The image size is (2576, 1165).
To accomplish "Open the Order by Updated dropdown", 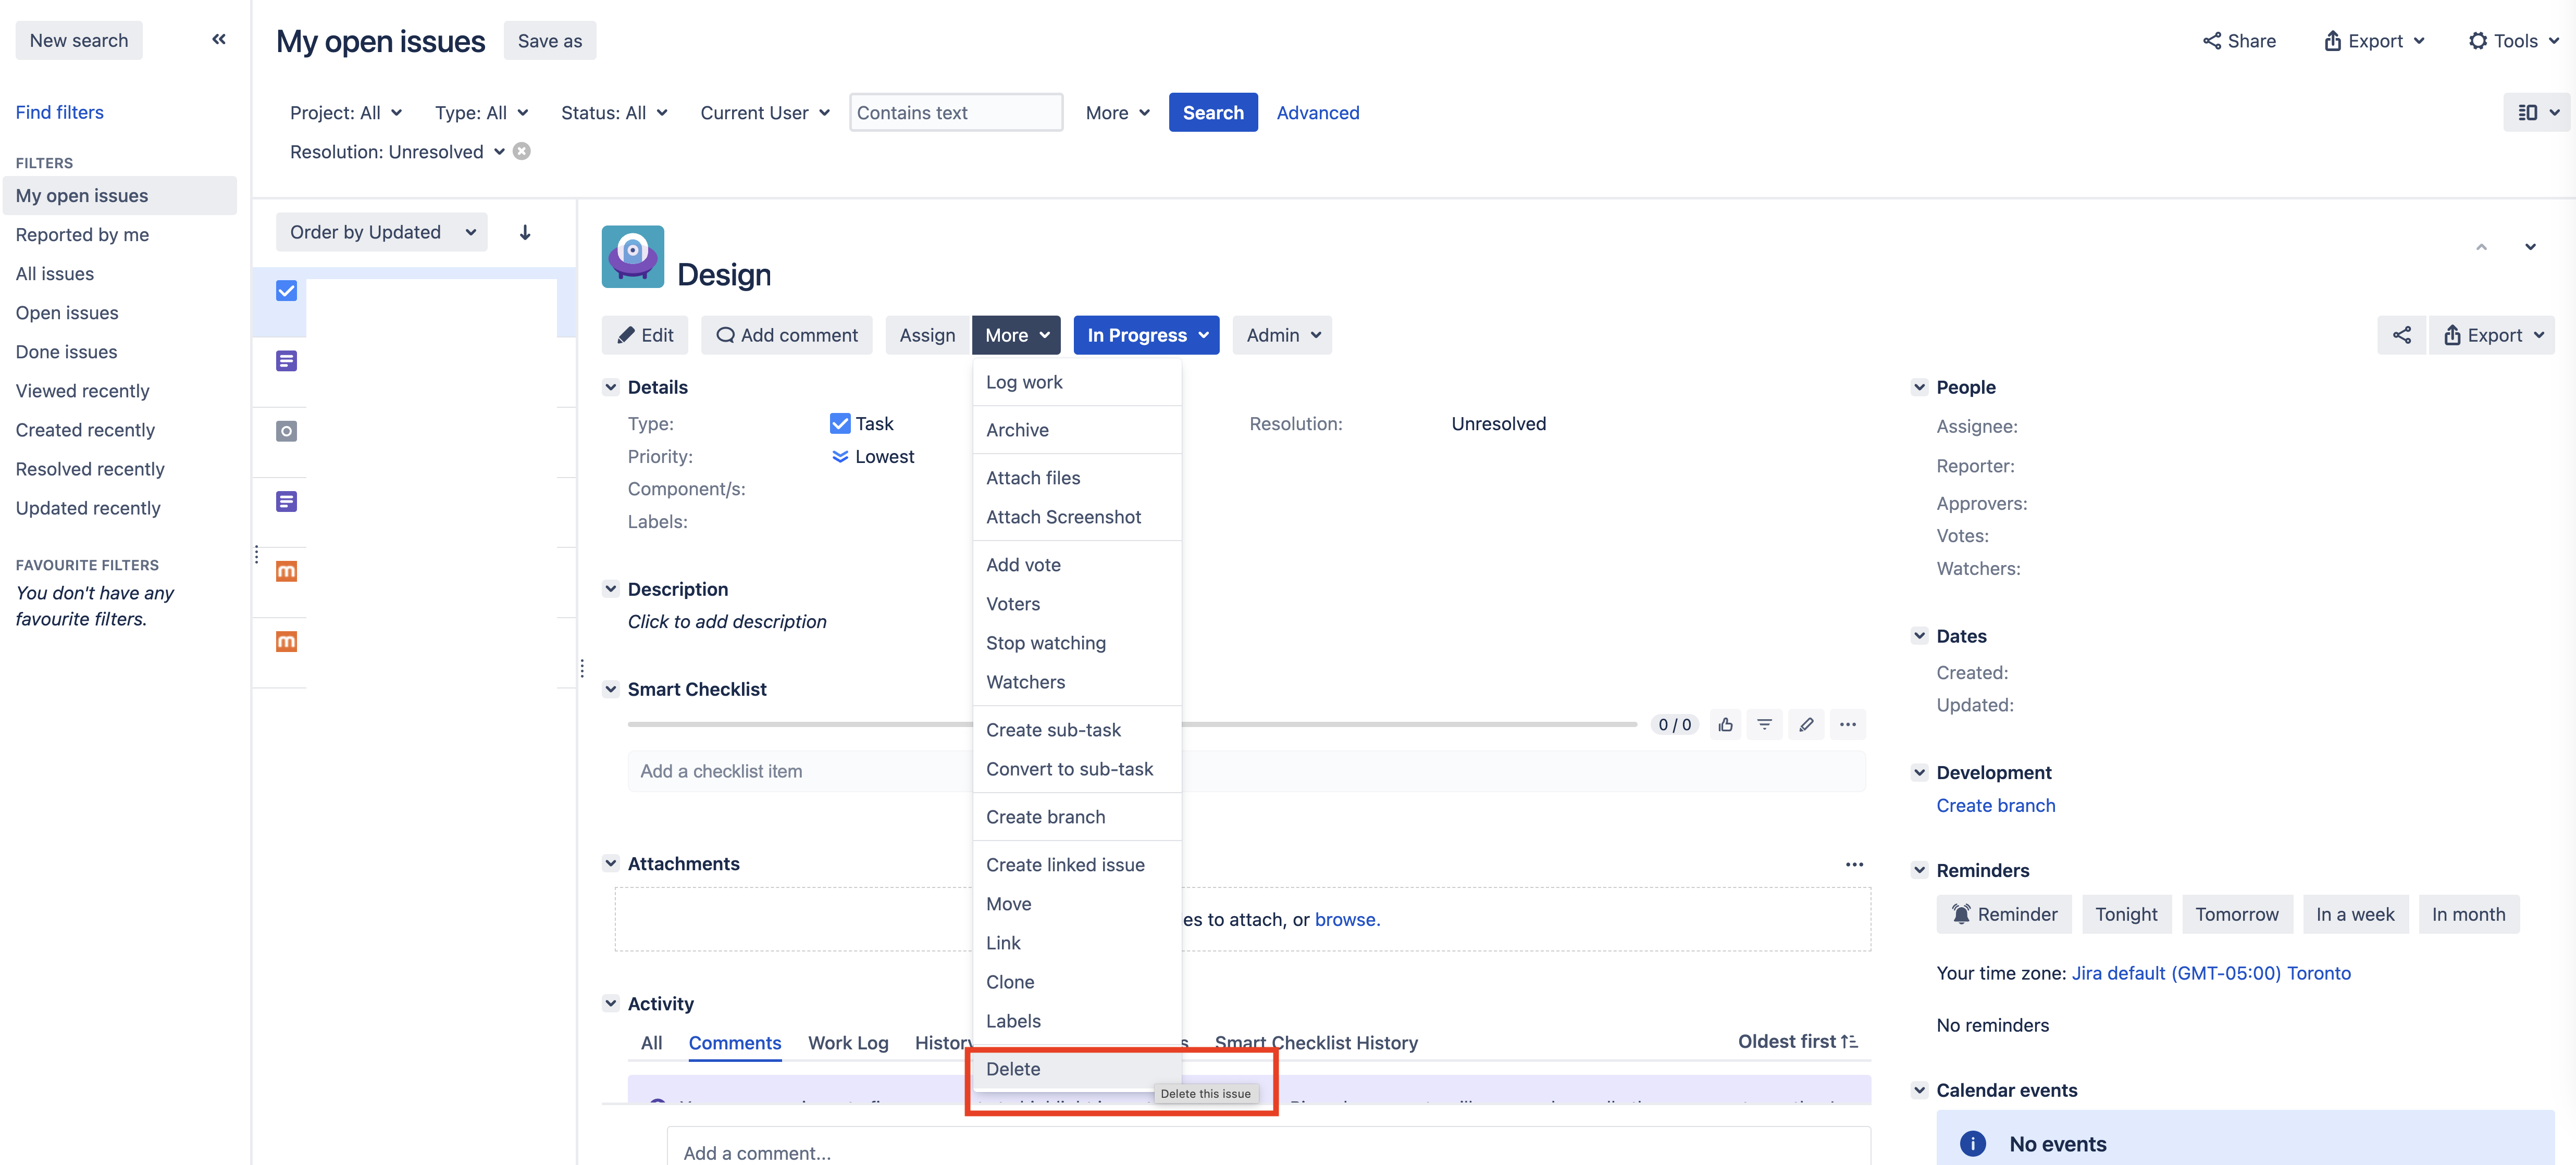I will (381, 232).
